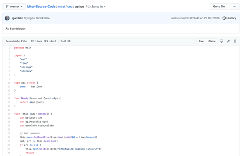Click the "Executable File" label
Image resolution: width=247 pixels, height=156 pixels.
point(16,41)
